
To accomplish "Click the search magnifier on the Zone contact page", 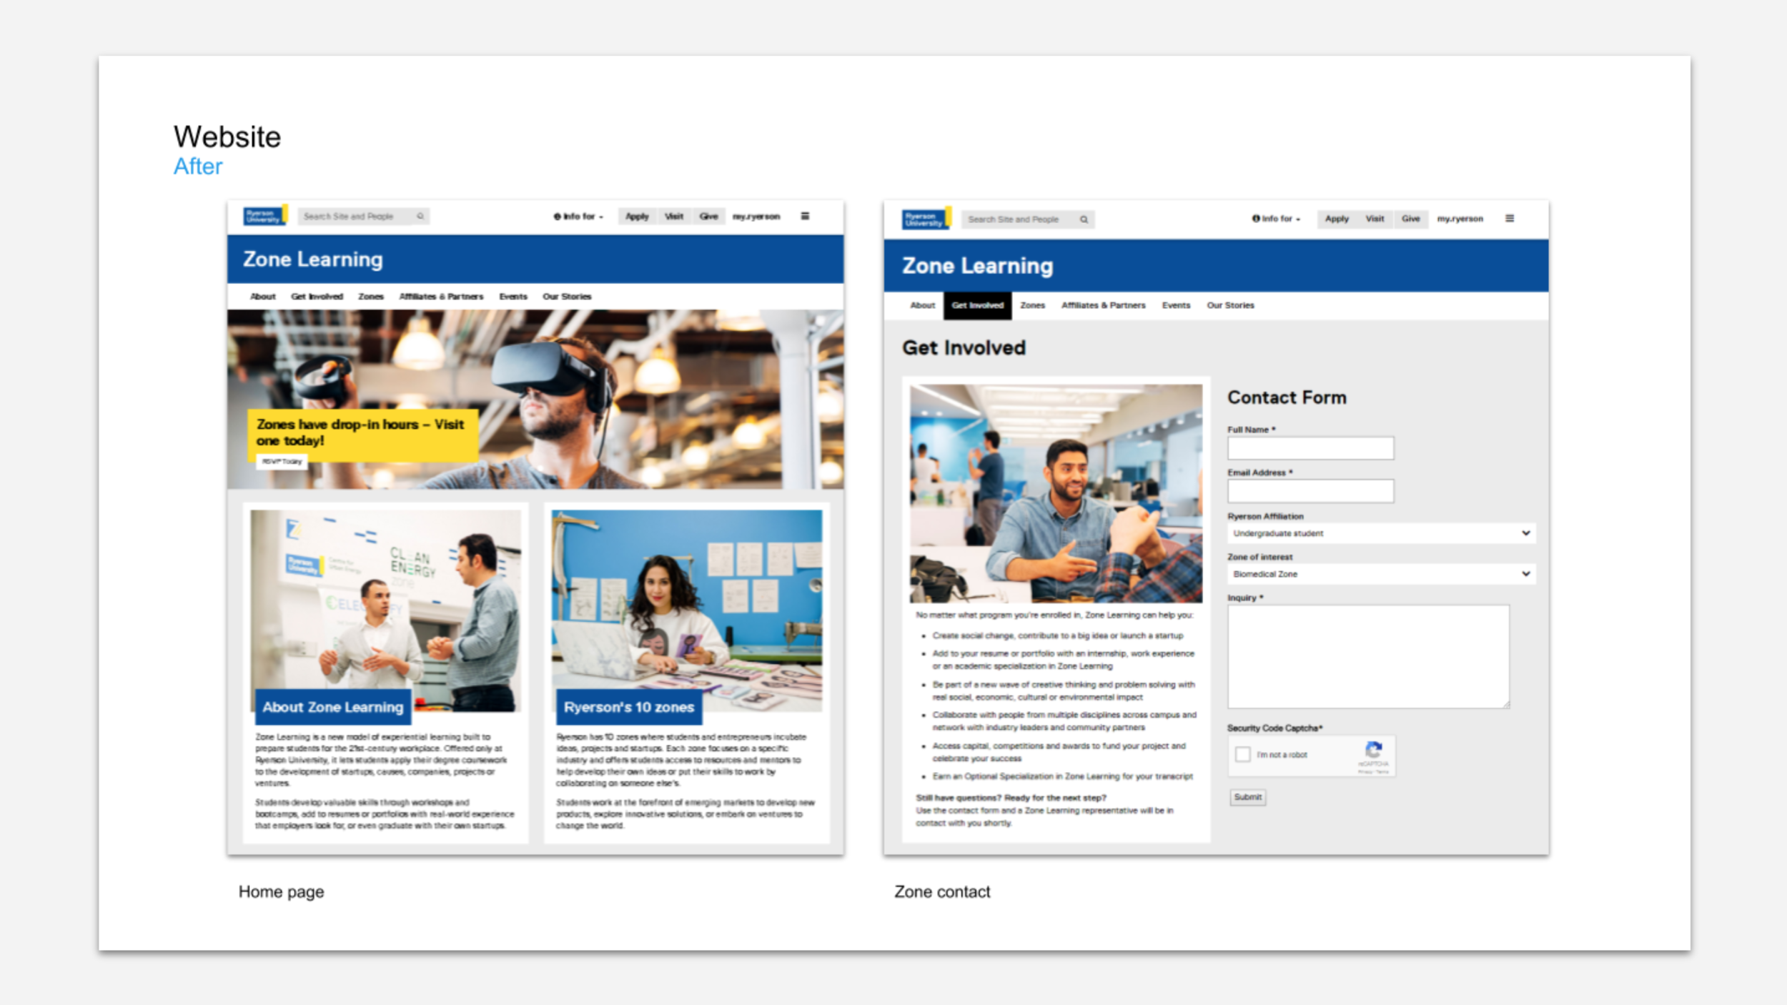I will click(x=1084, y=219).
